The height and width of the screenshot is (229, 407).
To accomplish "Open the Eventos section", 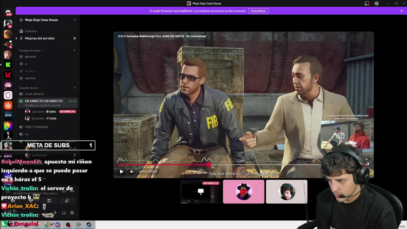I will (48, 31).
